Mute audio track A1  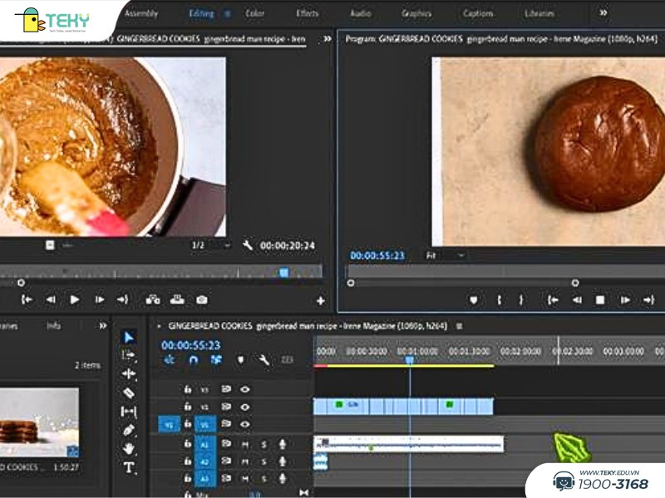coord(245,445)
